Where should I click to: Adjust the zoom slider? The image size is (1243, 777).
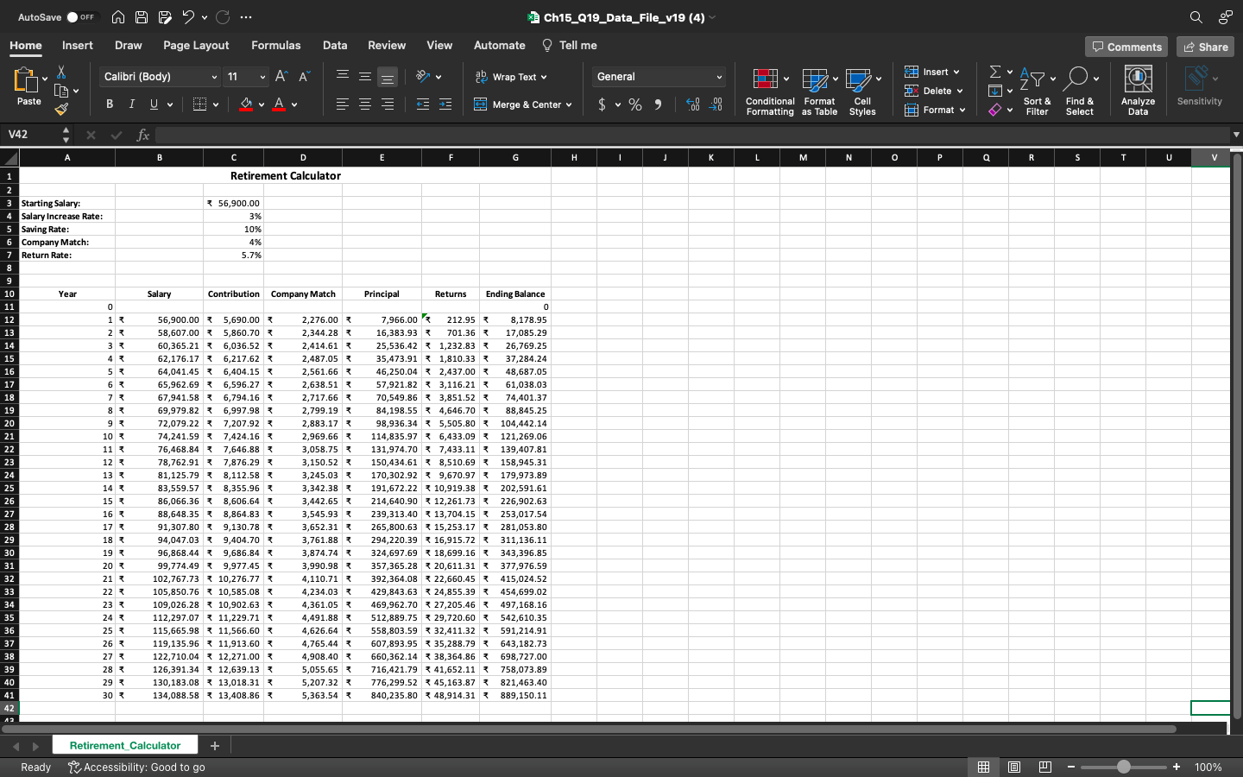(x=1123, y=767)
